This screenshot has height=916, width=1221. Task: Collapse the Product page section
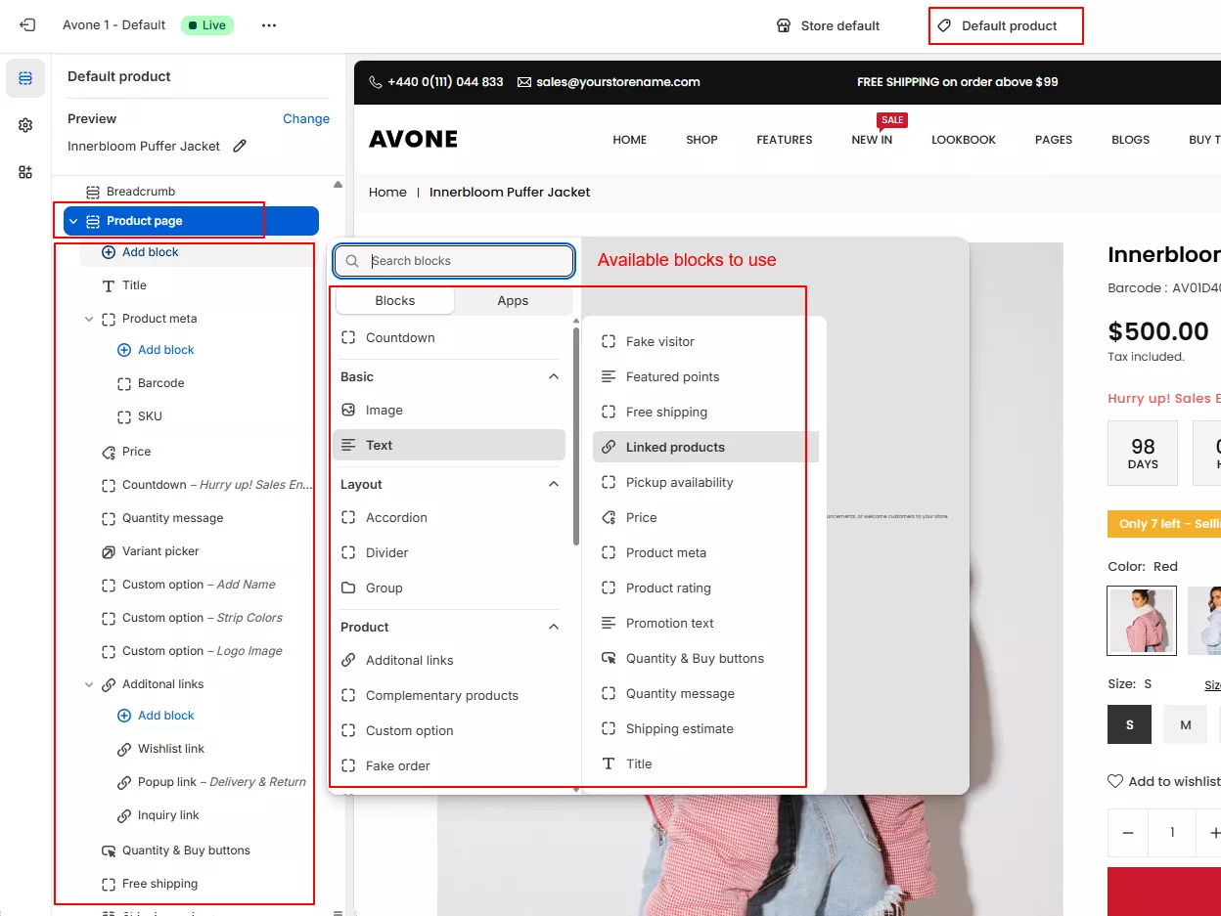tap(73, 221)
